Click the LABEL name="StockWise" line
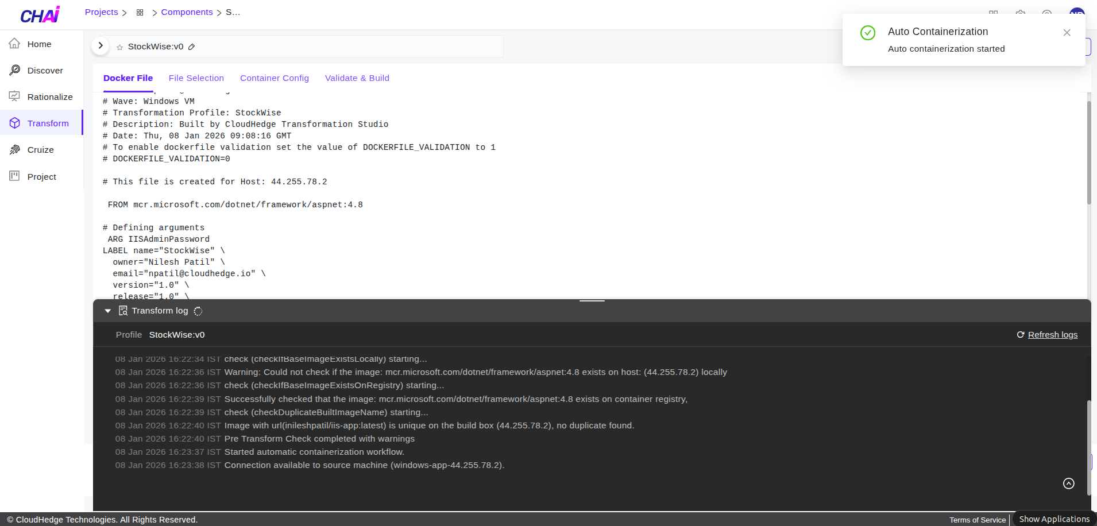This screenshot has height=526, width=1097. click(x=164, y=250)
